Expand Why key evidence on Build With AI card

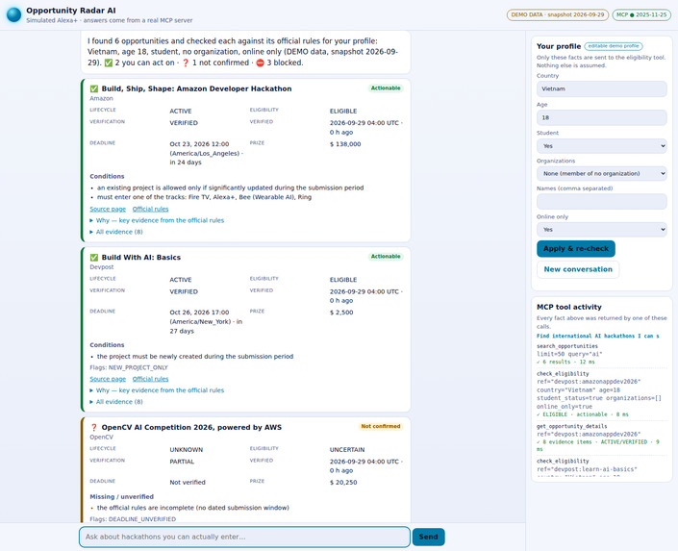pyautogui.click(x=157, y=390)
